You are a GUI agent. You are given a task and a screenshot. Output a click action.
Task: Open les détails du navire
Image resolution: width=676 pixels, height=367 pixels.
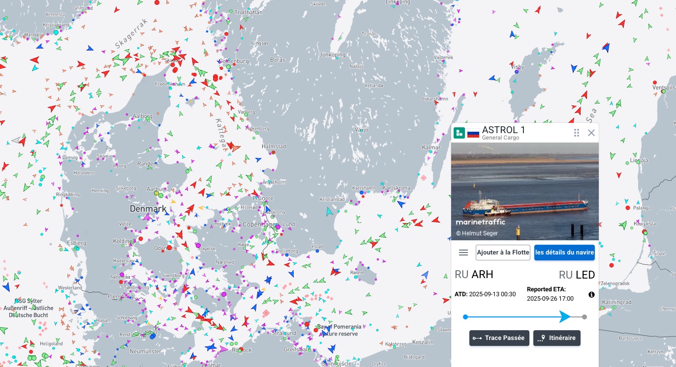pos(564,253)
